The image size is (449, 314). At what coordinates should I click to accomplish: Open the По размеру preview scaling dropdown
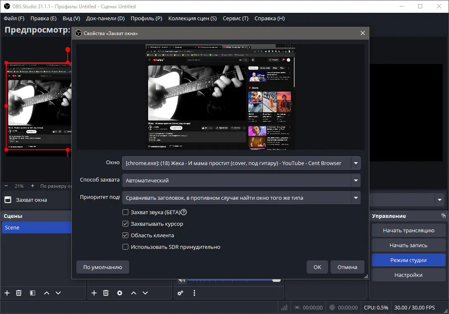(56, 186)
